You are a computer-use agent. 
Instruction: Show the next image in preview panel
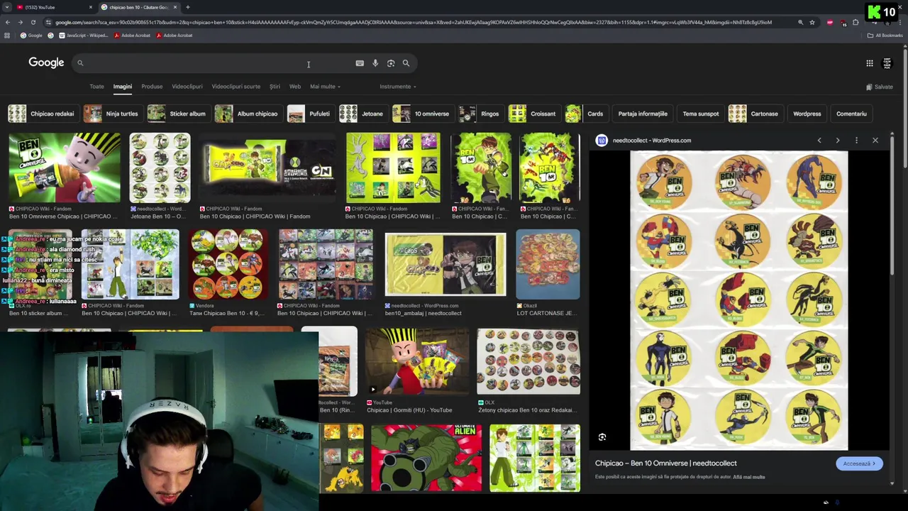838,141
